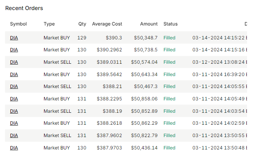
Task: Click Filled status of the 129-share order
Action: [x=169, y=38]
